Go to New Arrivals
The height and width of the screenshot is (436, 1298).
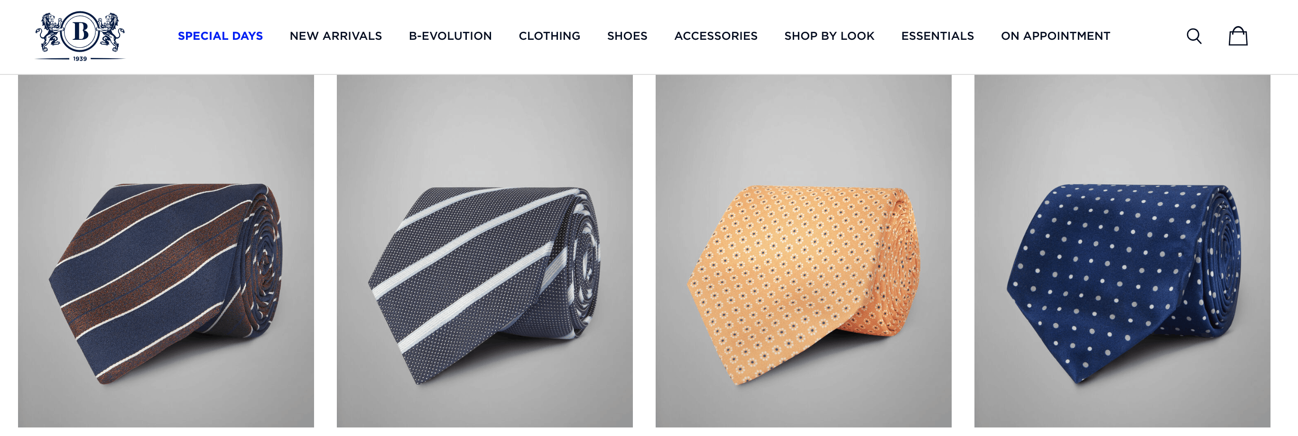coord(335,36)
